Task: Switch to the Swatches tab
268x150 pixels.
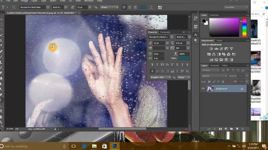Action: tap(214, 15)
